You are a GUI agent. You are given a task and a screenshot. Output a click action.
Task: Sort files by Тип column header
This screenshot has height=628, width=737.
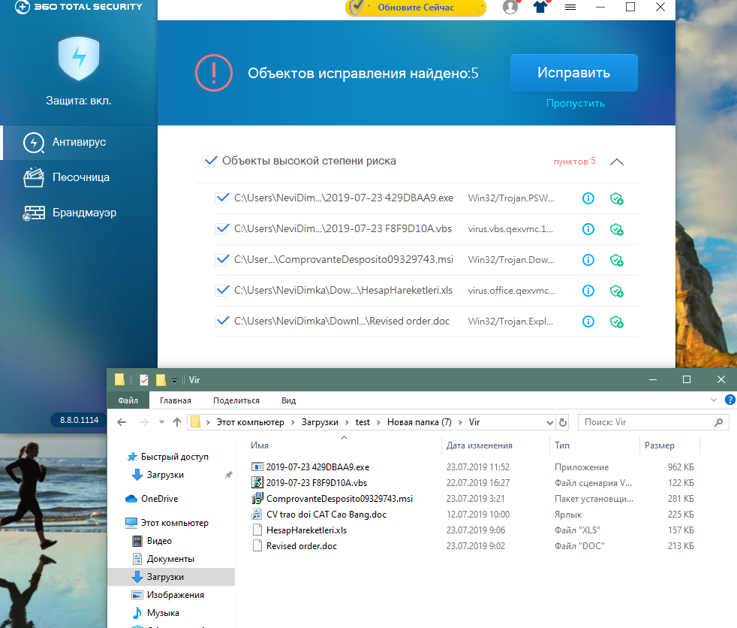pyautogui.click(x=561, y=445)
